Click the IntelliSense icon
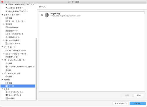Image resolution: width=147 pixels, height=107 pixels. [6, 27]
